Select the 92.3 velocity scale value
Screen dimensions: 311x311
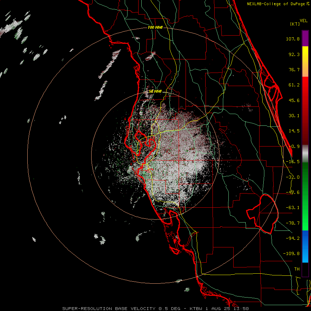[294, 54]
